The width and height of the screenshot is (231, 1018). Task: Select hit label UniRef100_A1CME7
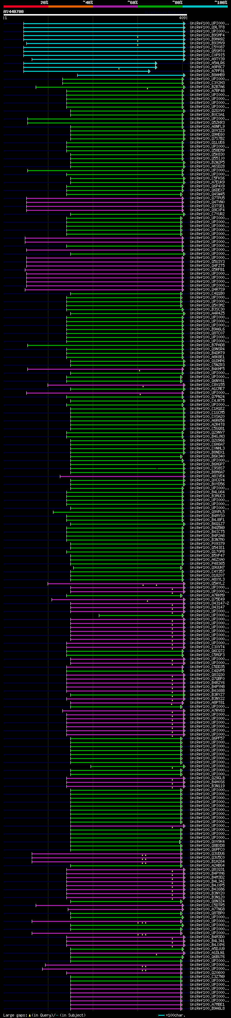coord(207,389)
